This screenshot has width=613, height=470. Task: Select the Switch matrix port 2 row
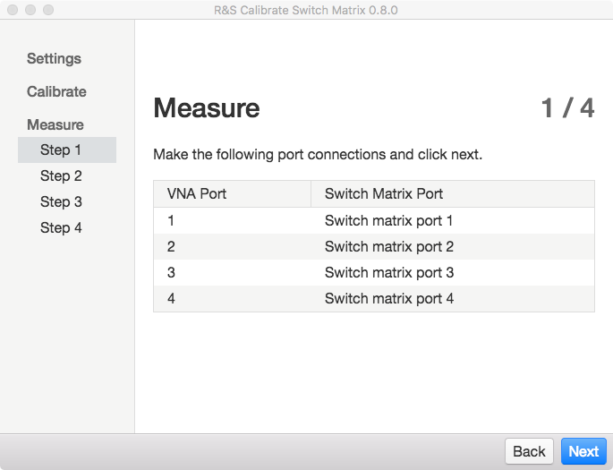tap(374, 247)
